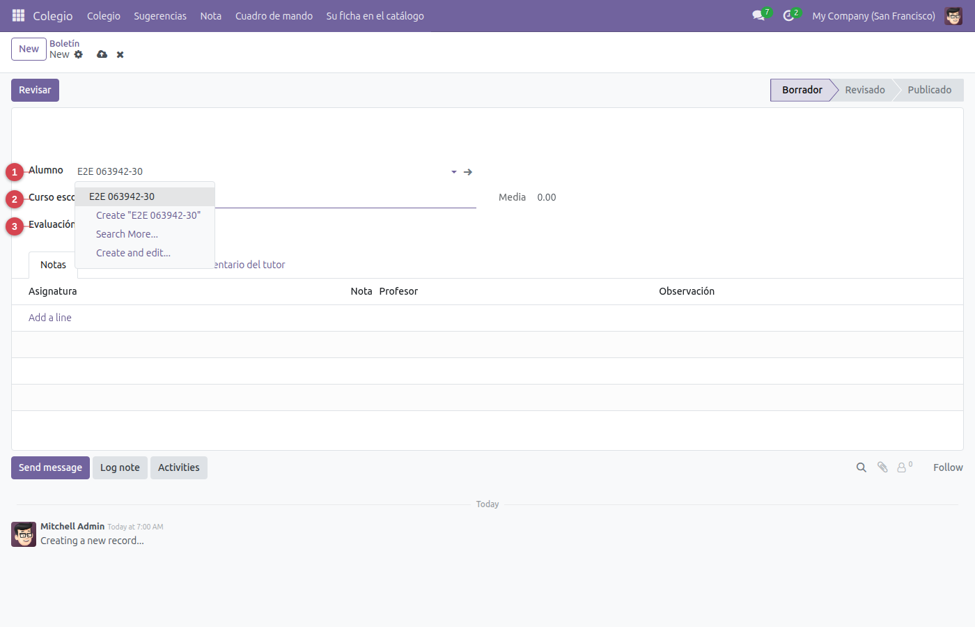Viewport: 975px width, 627px height.
Task: Save record manually with cloud upload icon
Action: (x=102, y=54)
